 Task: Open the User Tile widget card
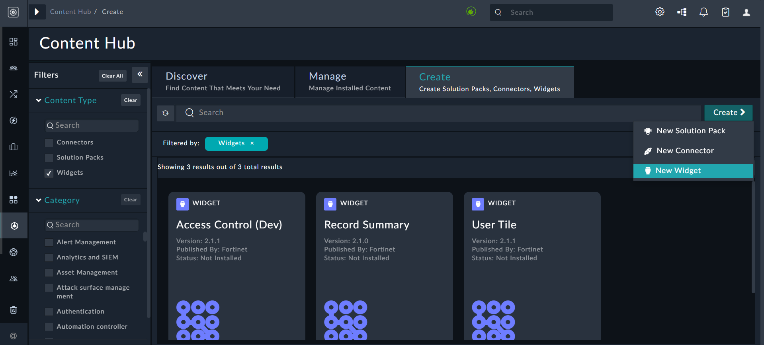532,266
